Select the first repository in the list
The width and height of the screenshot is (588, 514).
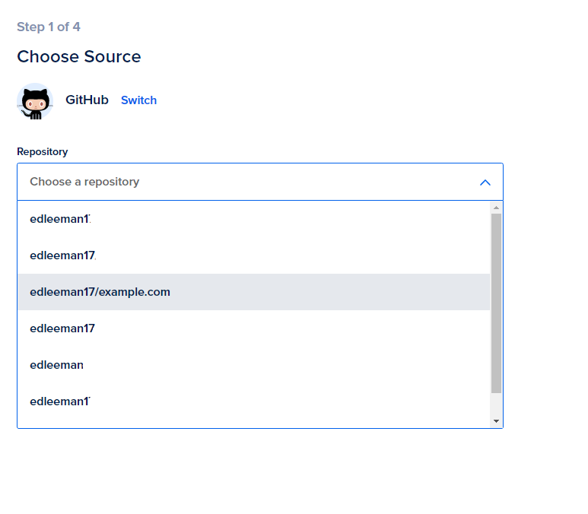click(x=60, y=219)
